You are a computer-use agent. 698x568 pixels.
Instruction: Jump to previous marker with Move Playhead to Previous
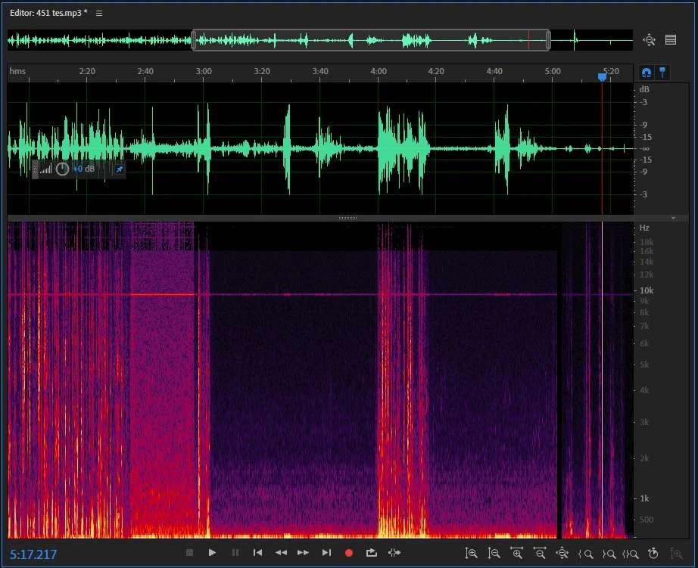257,553
